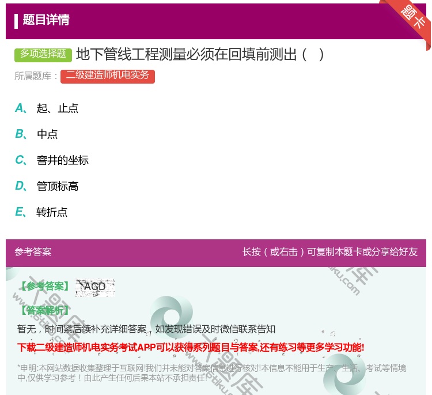Click the 题卡 corner ribbon
The width and height of the screenshot is (432, 395).
410,20
